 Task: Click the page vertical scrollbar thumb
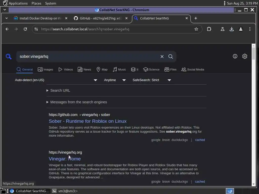click(253, 54)
